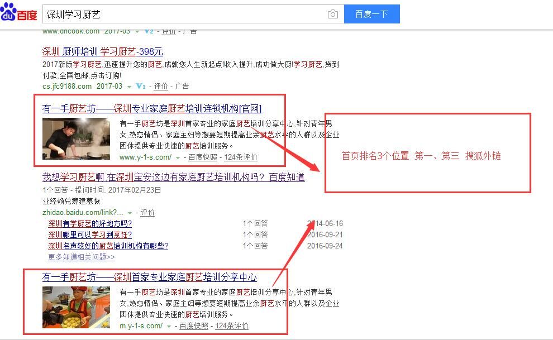Open the 124条评价 reviews link
This screenshot has width=553, height=340.
point(242,157)
